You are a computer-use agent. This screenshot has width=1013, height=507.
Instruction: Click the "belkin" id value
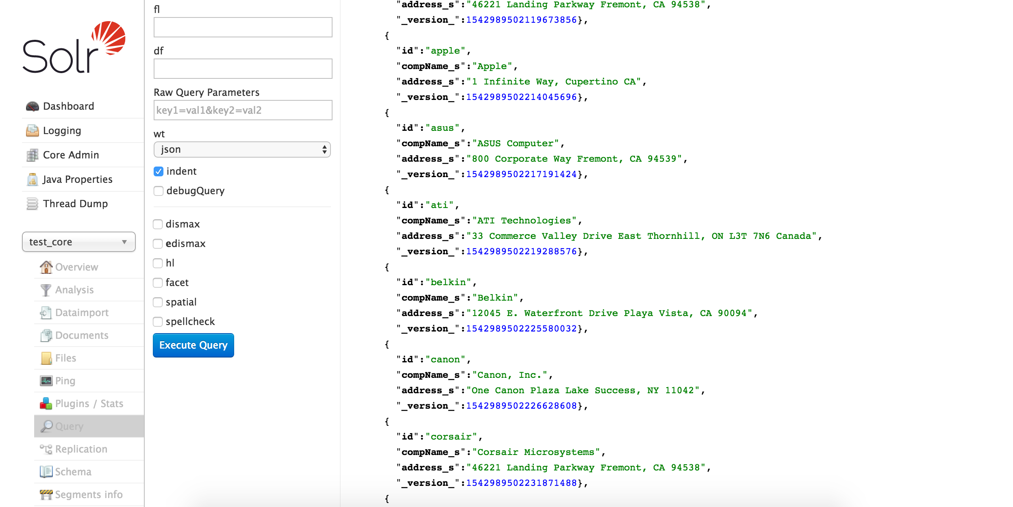448,282
